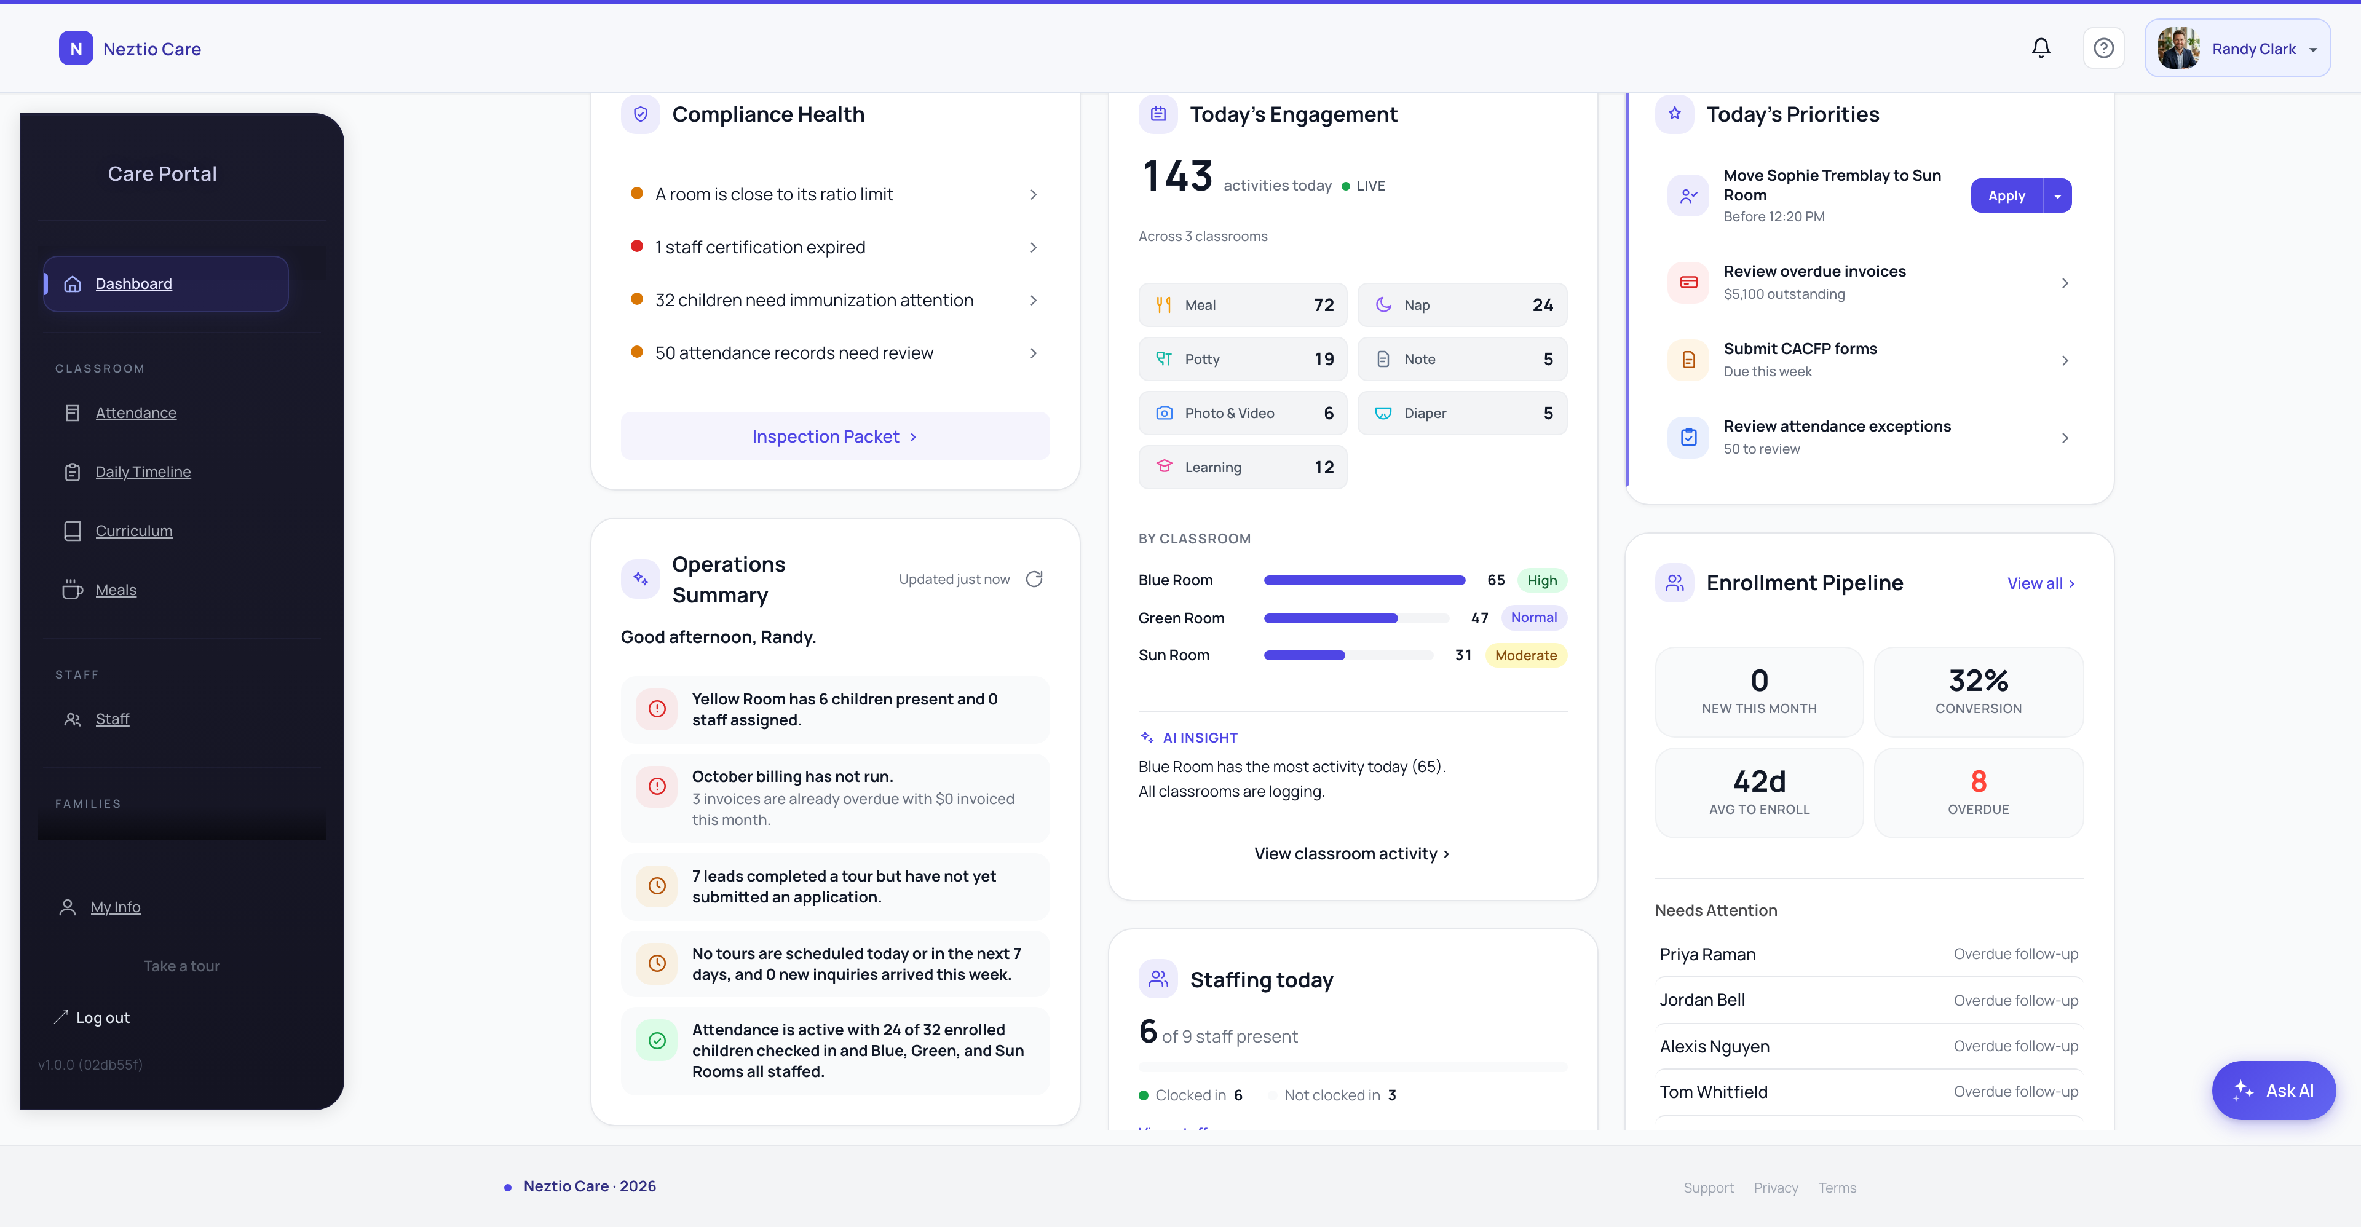Open the notifications bell
The image size is (2361, 1227).
pyautogui.click(x=2040, y=49)
